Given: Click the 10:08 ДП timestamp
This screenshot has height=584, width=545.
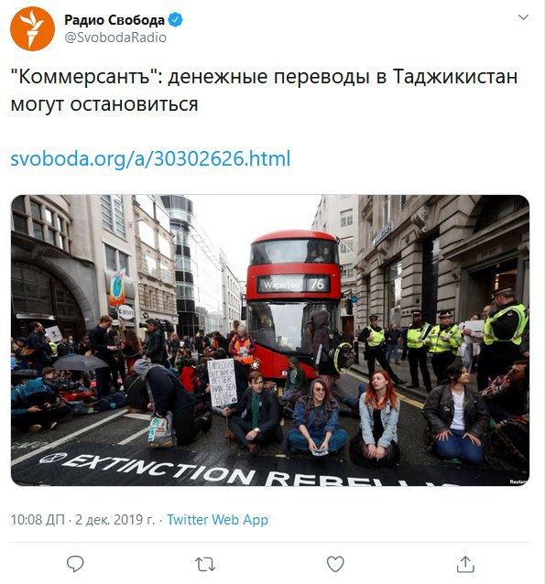Looking at the screenshot, I should [38, 520].
